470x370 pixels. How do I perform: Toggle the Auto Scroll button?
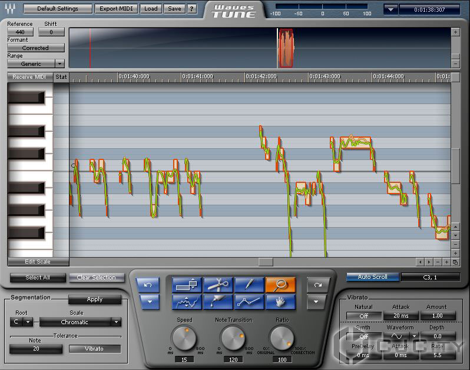(x=372, y=277)
